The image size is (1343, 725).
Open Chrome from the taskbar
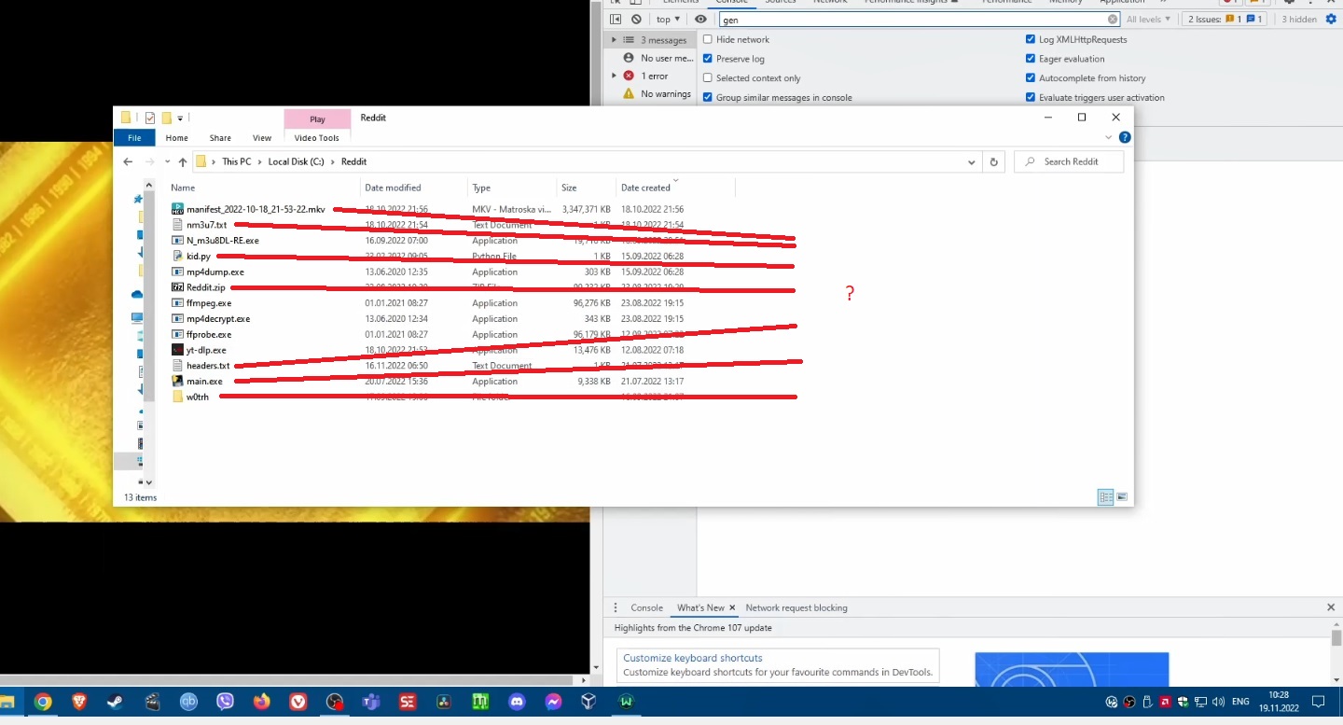click(x=43, y=702)
